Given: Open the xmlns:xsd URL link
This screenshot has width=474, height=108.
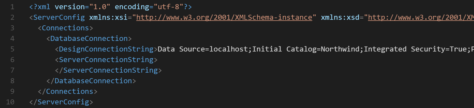Looking at the screenshot, I should 421,17.
